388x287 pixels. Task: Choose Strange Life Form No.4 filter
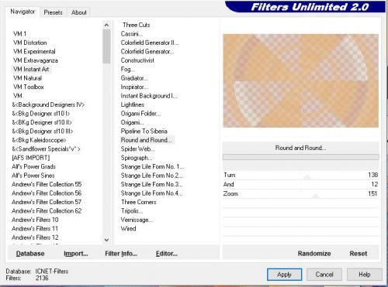tap(151, 193)
